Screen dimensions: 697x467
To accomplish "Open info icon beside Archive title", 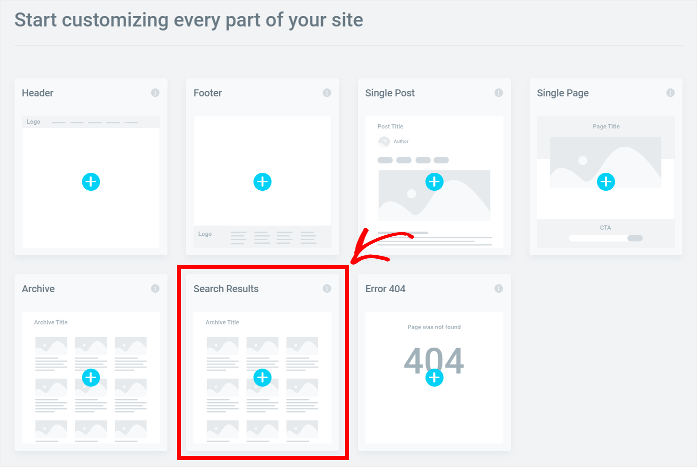I will [155, 289].
